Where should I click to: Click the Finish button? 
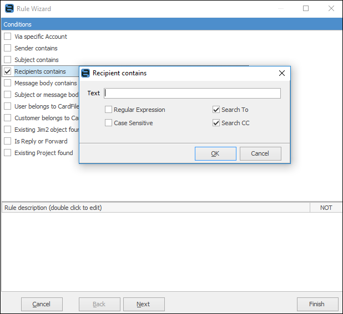[317, 304]
